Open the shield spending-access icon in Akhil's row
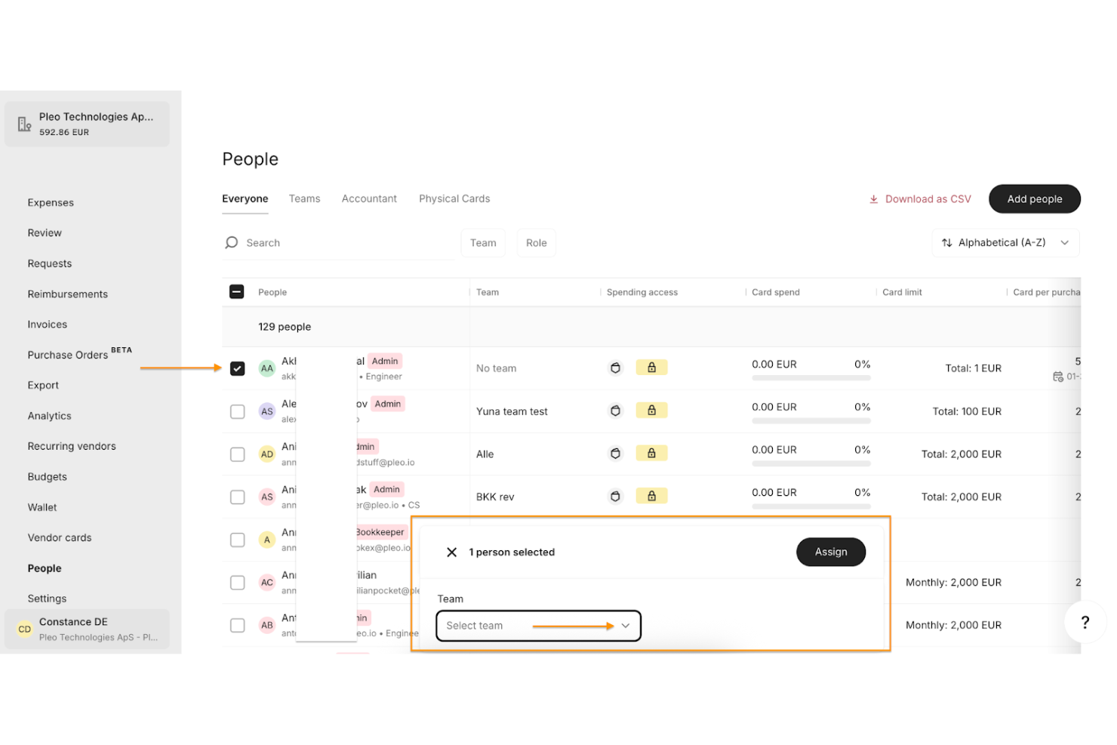The image size is (1117, 745). (616, 368)
